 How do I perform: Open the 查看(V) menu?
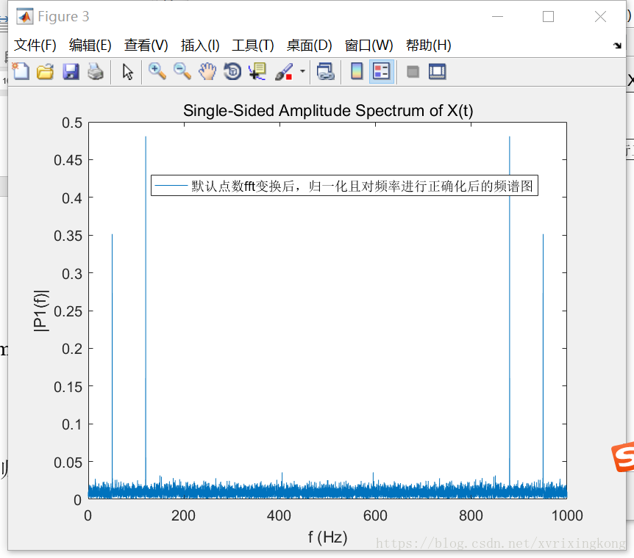(146, 46)
